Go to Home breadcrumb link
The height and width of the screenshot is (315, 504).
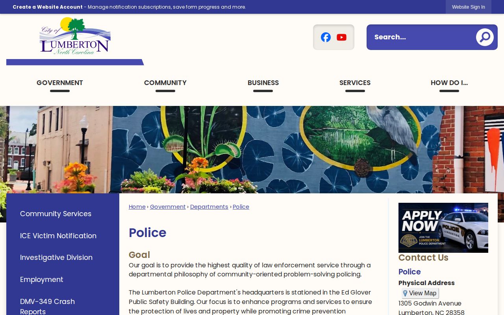pos(137,207)
